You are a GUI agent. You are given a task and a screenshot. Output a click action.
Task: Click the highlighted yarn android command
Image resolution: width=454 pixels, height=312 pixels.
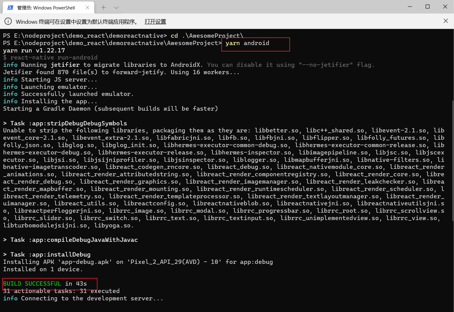coord(247,43)
